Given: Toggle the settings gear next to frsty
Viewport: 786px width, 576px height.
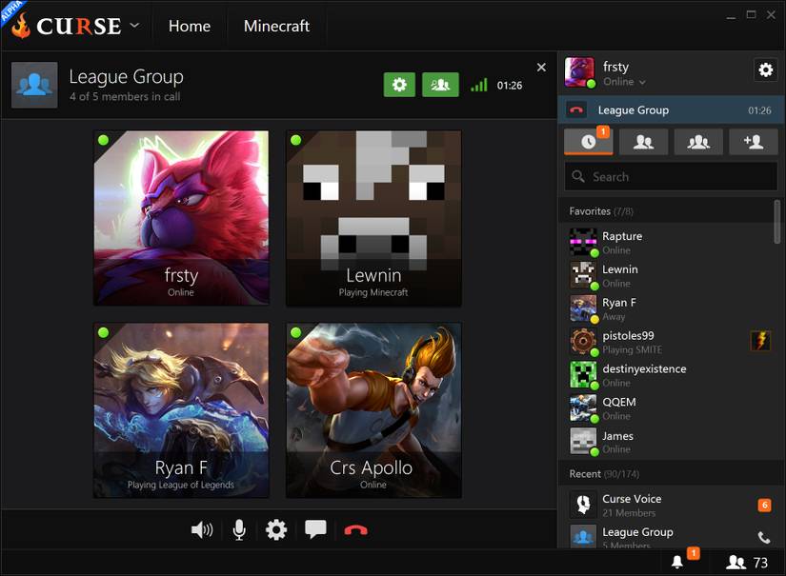Looking at the screenshot, I should coord(765,70).
